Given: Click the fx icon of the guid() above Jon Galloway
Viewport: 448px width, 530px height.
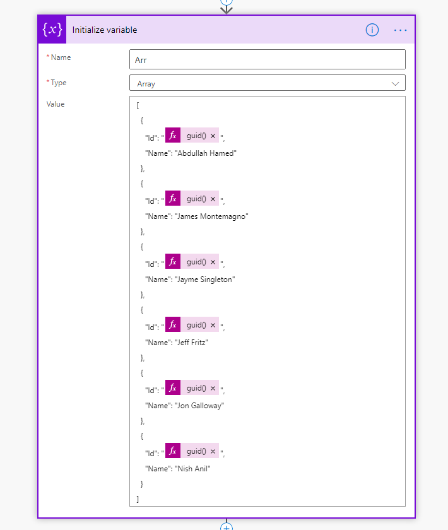Looking at the screenshot, I should pyautogui.click(x=173, y=387).
